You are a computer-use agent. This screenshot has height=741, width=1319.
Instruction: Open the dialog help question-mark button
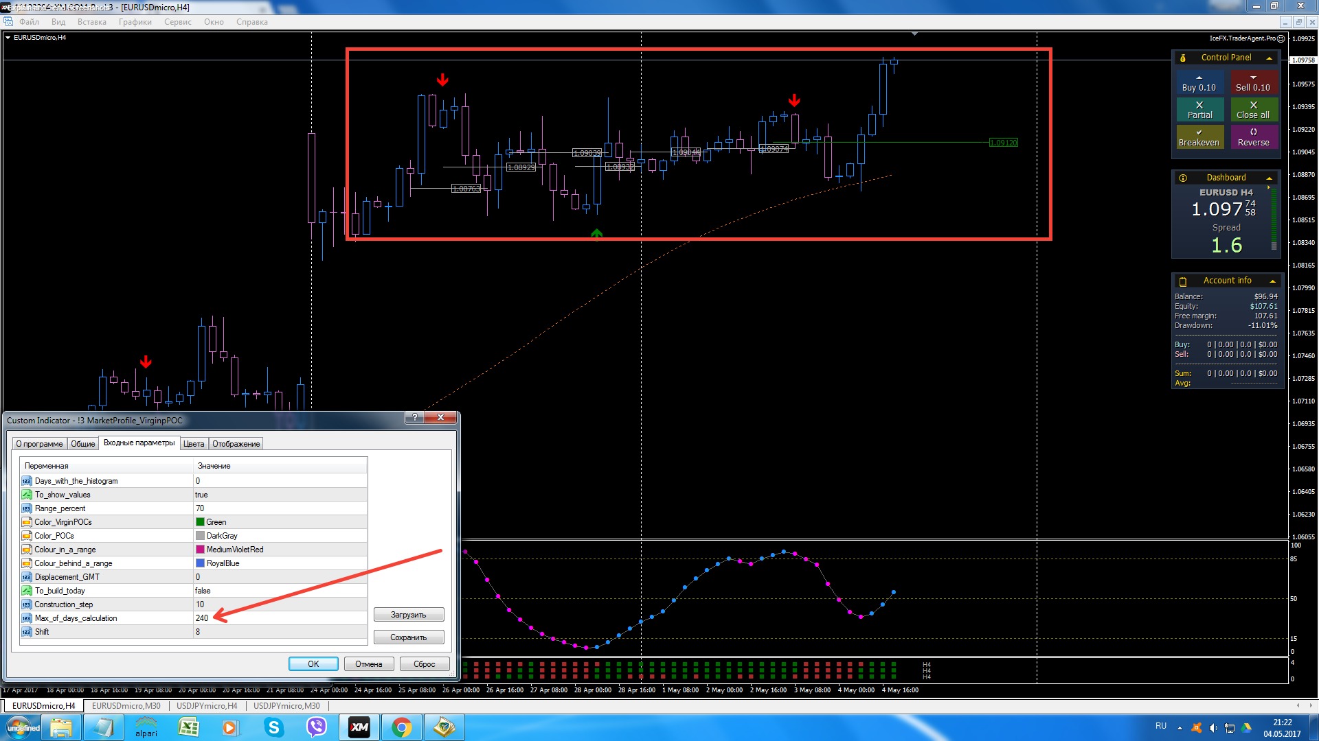414,418
